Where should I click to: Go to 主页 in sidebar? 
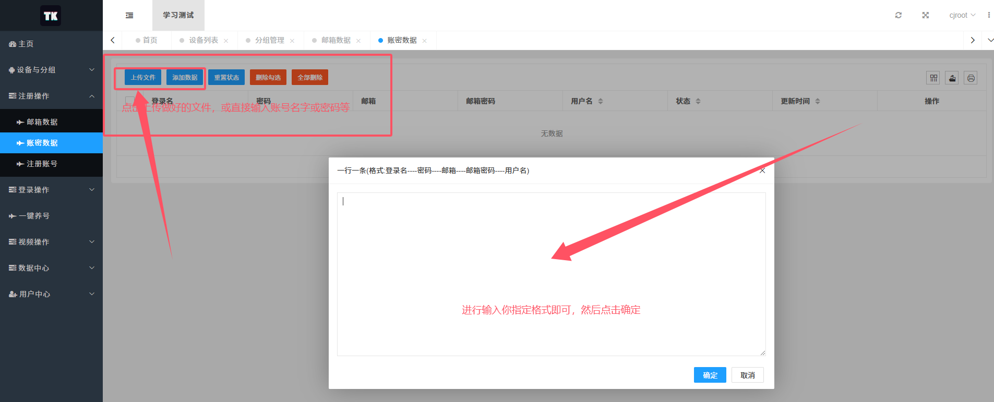click(51, 44)
